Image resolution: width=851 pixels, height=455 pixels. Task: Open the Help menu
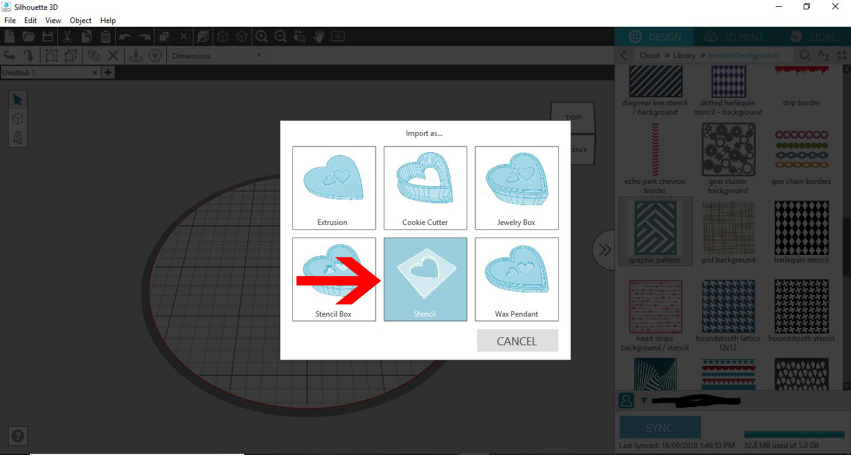click(108, 21)
